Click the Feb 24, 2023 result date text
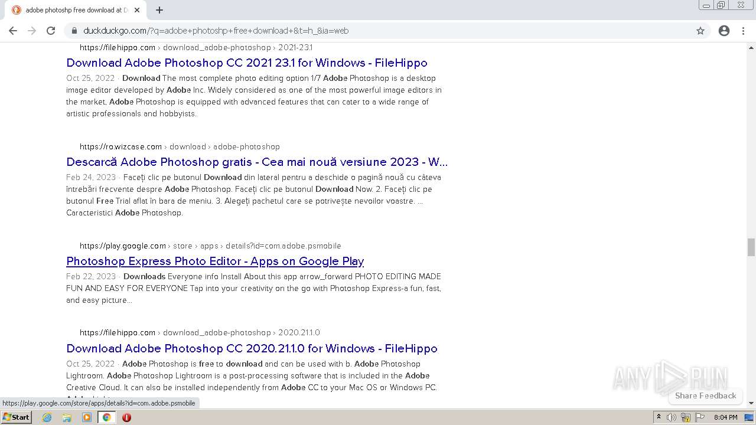 tap(91, 177)
